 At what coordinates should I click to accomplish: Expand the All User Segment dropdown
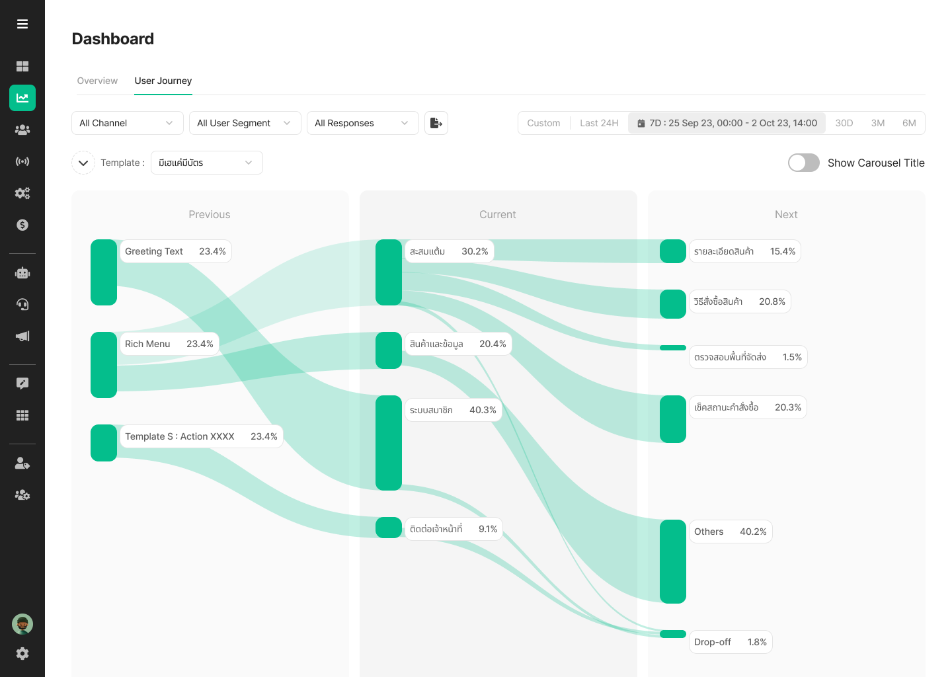coord(245,123)
